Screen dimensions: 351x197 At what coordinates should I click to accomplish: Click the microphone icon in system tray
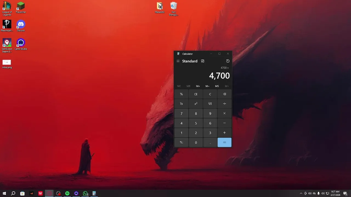[x=318, y=193]
